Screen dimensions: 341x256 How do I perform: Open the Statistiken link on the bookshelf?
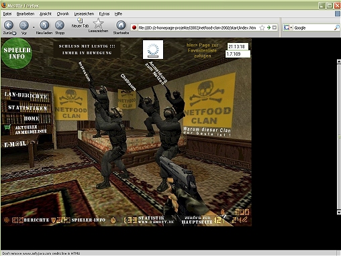click(x=28, y=108)
